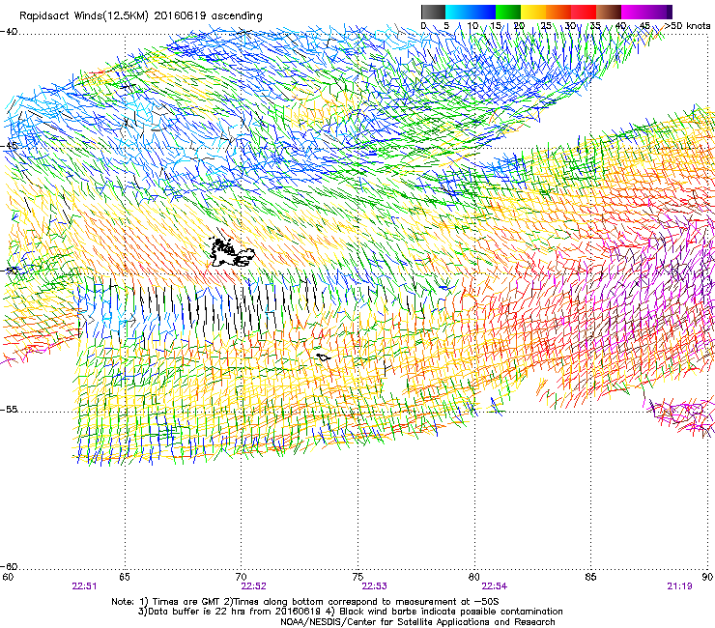The height and width of the screenshot is (628, 715).
Task: Click the latitude label '-55'
Action: click(9, 409)
